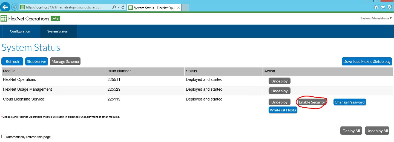Select the FlexNet Operations module name
Image resolution: width=394 pixels, height=142 pixels.
point(19,79)
